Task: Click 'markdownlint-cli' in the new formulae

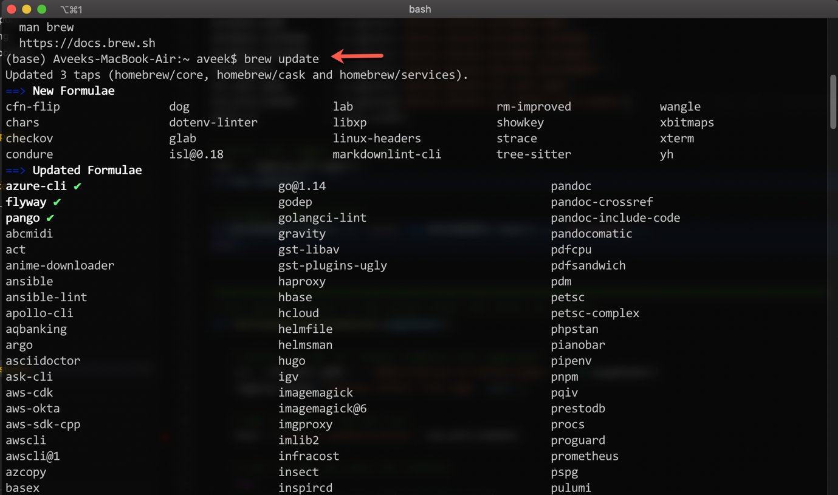Action: (387, 154)
